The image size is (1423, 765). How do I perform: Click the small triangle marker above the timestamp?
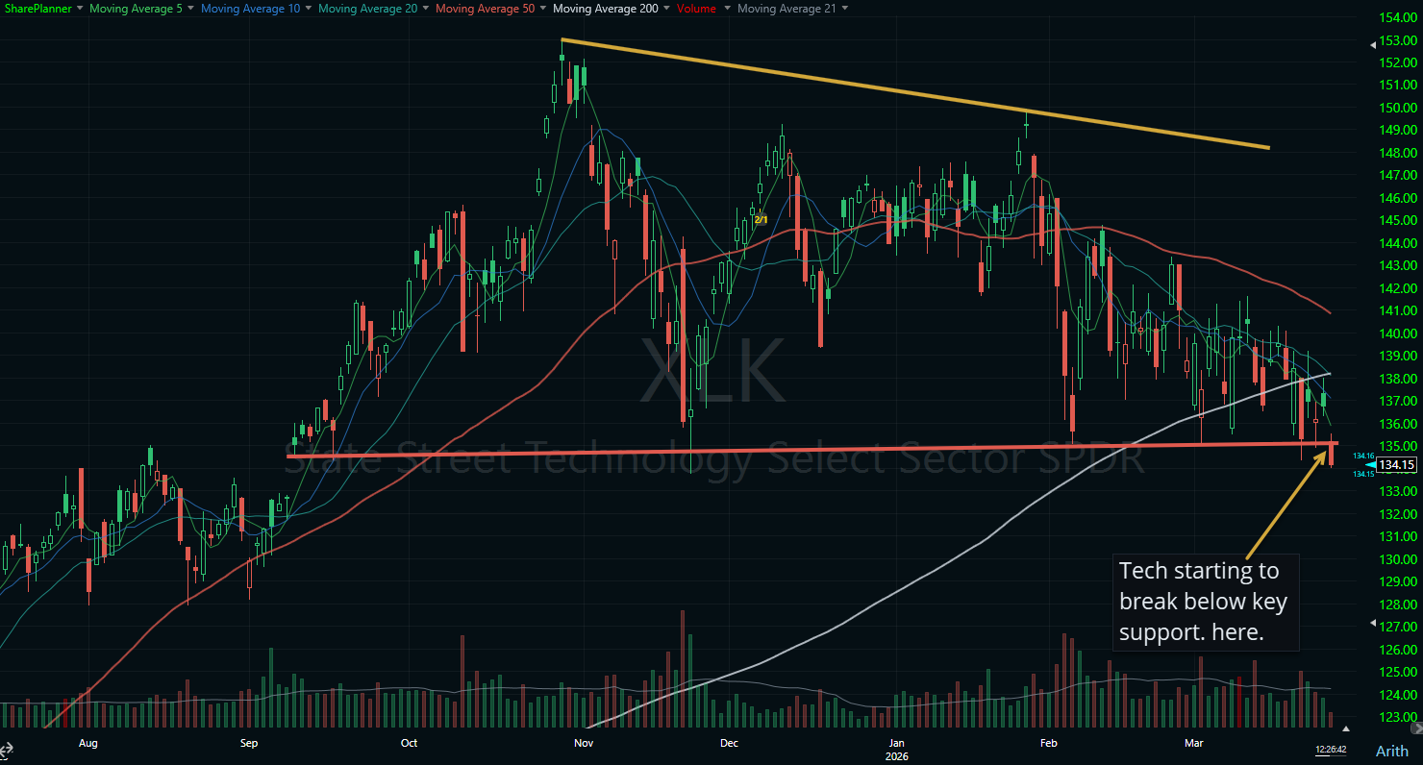(x=1346, y=728)
